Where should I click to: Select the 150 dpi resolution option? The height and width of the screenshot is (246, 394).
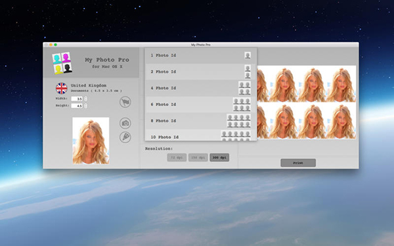(x=198, y=157)
